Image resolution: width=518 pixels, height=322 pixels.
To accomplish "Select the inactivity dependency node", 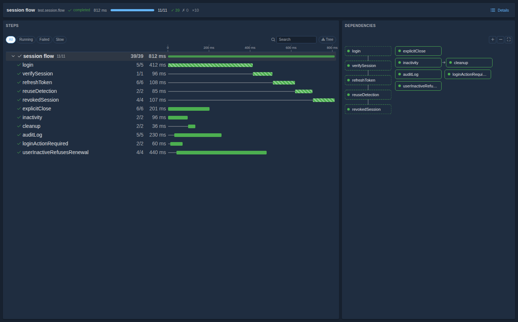I will point(418,63).
